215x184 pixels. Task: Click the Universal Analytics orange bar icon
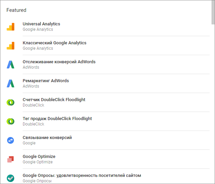pos(10,27)
